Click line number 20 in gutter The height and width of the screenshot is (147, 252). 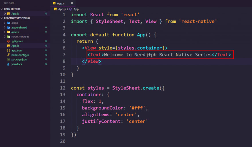point(63,141)
